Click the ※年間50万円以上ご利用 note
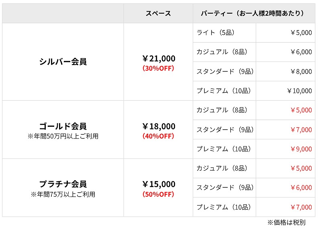The height and width of the screenshot is (228, 318). 63,136
